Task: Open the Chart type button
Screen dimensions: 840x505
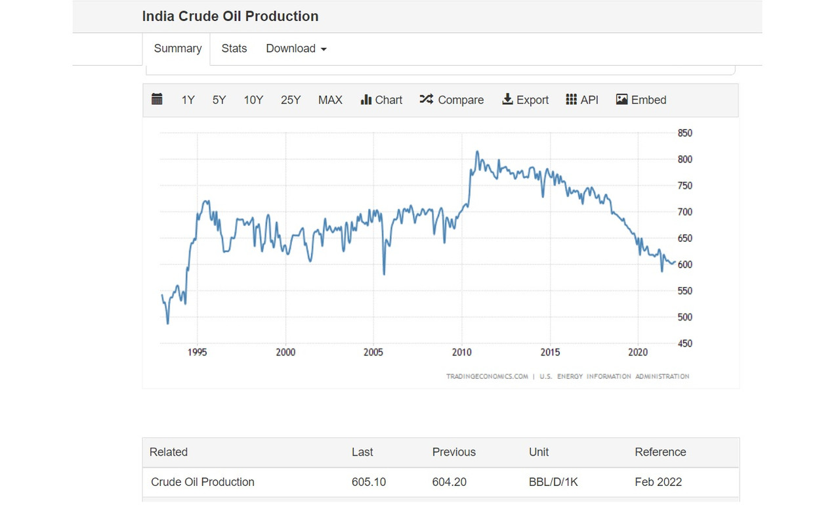Action: 381,100
